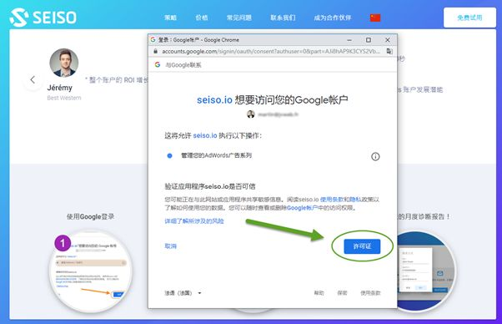The image size is (502, 324).
Task: Open the 成为合作伙伴 menu item
Action: 333,18
